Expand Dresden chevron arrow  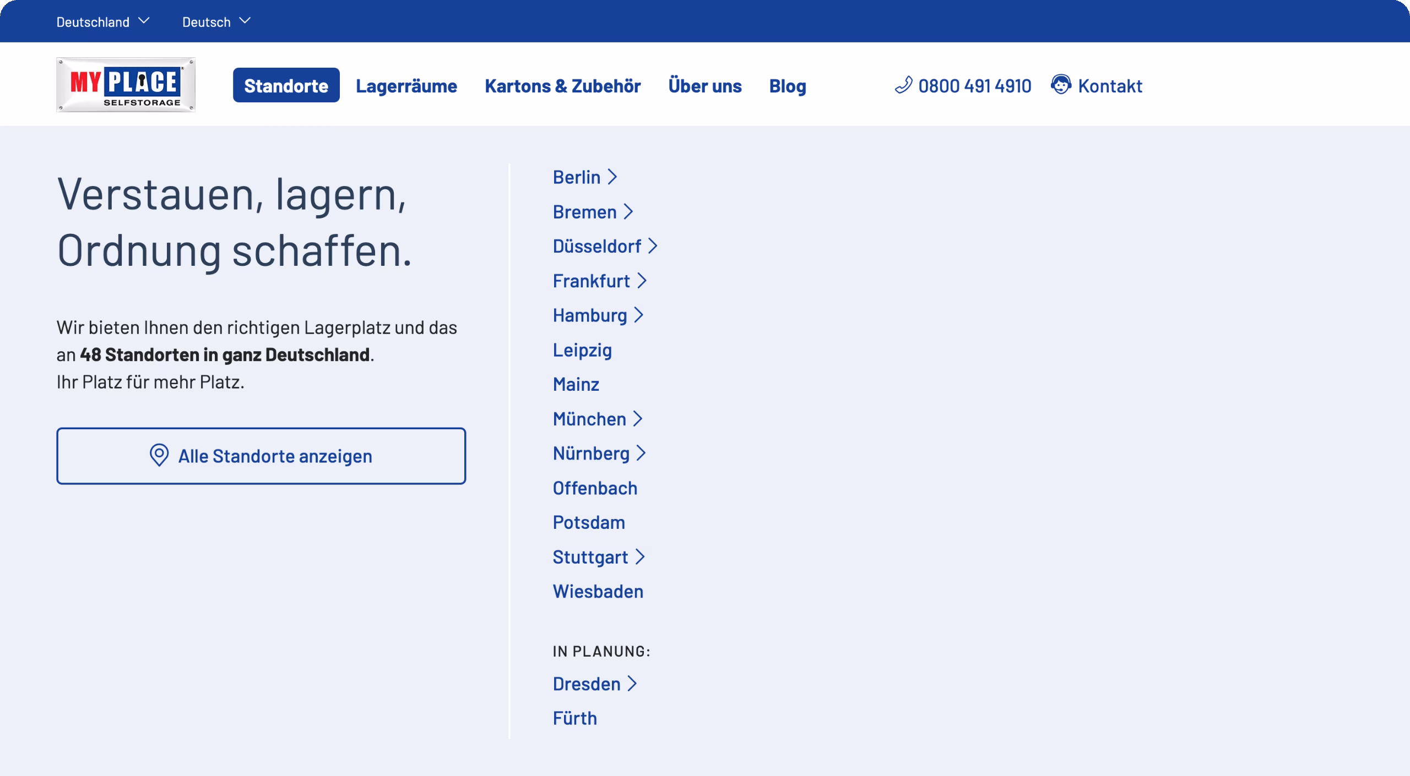click(x=632, y=684)
